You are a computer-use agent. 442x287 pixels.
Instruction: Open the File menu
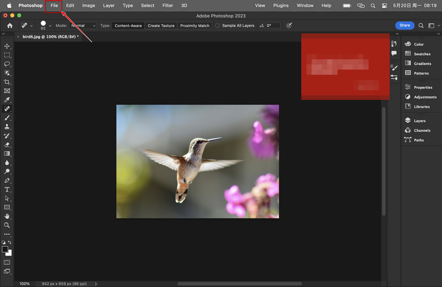pyautogui.click(x=54, y=6)
